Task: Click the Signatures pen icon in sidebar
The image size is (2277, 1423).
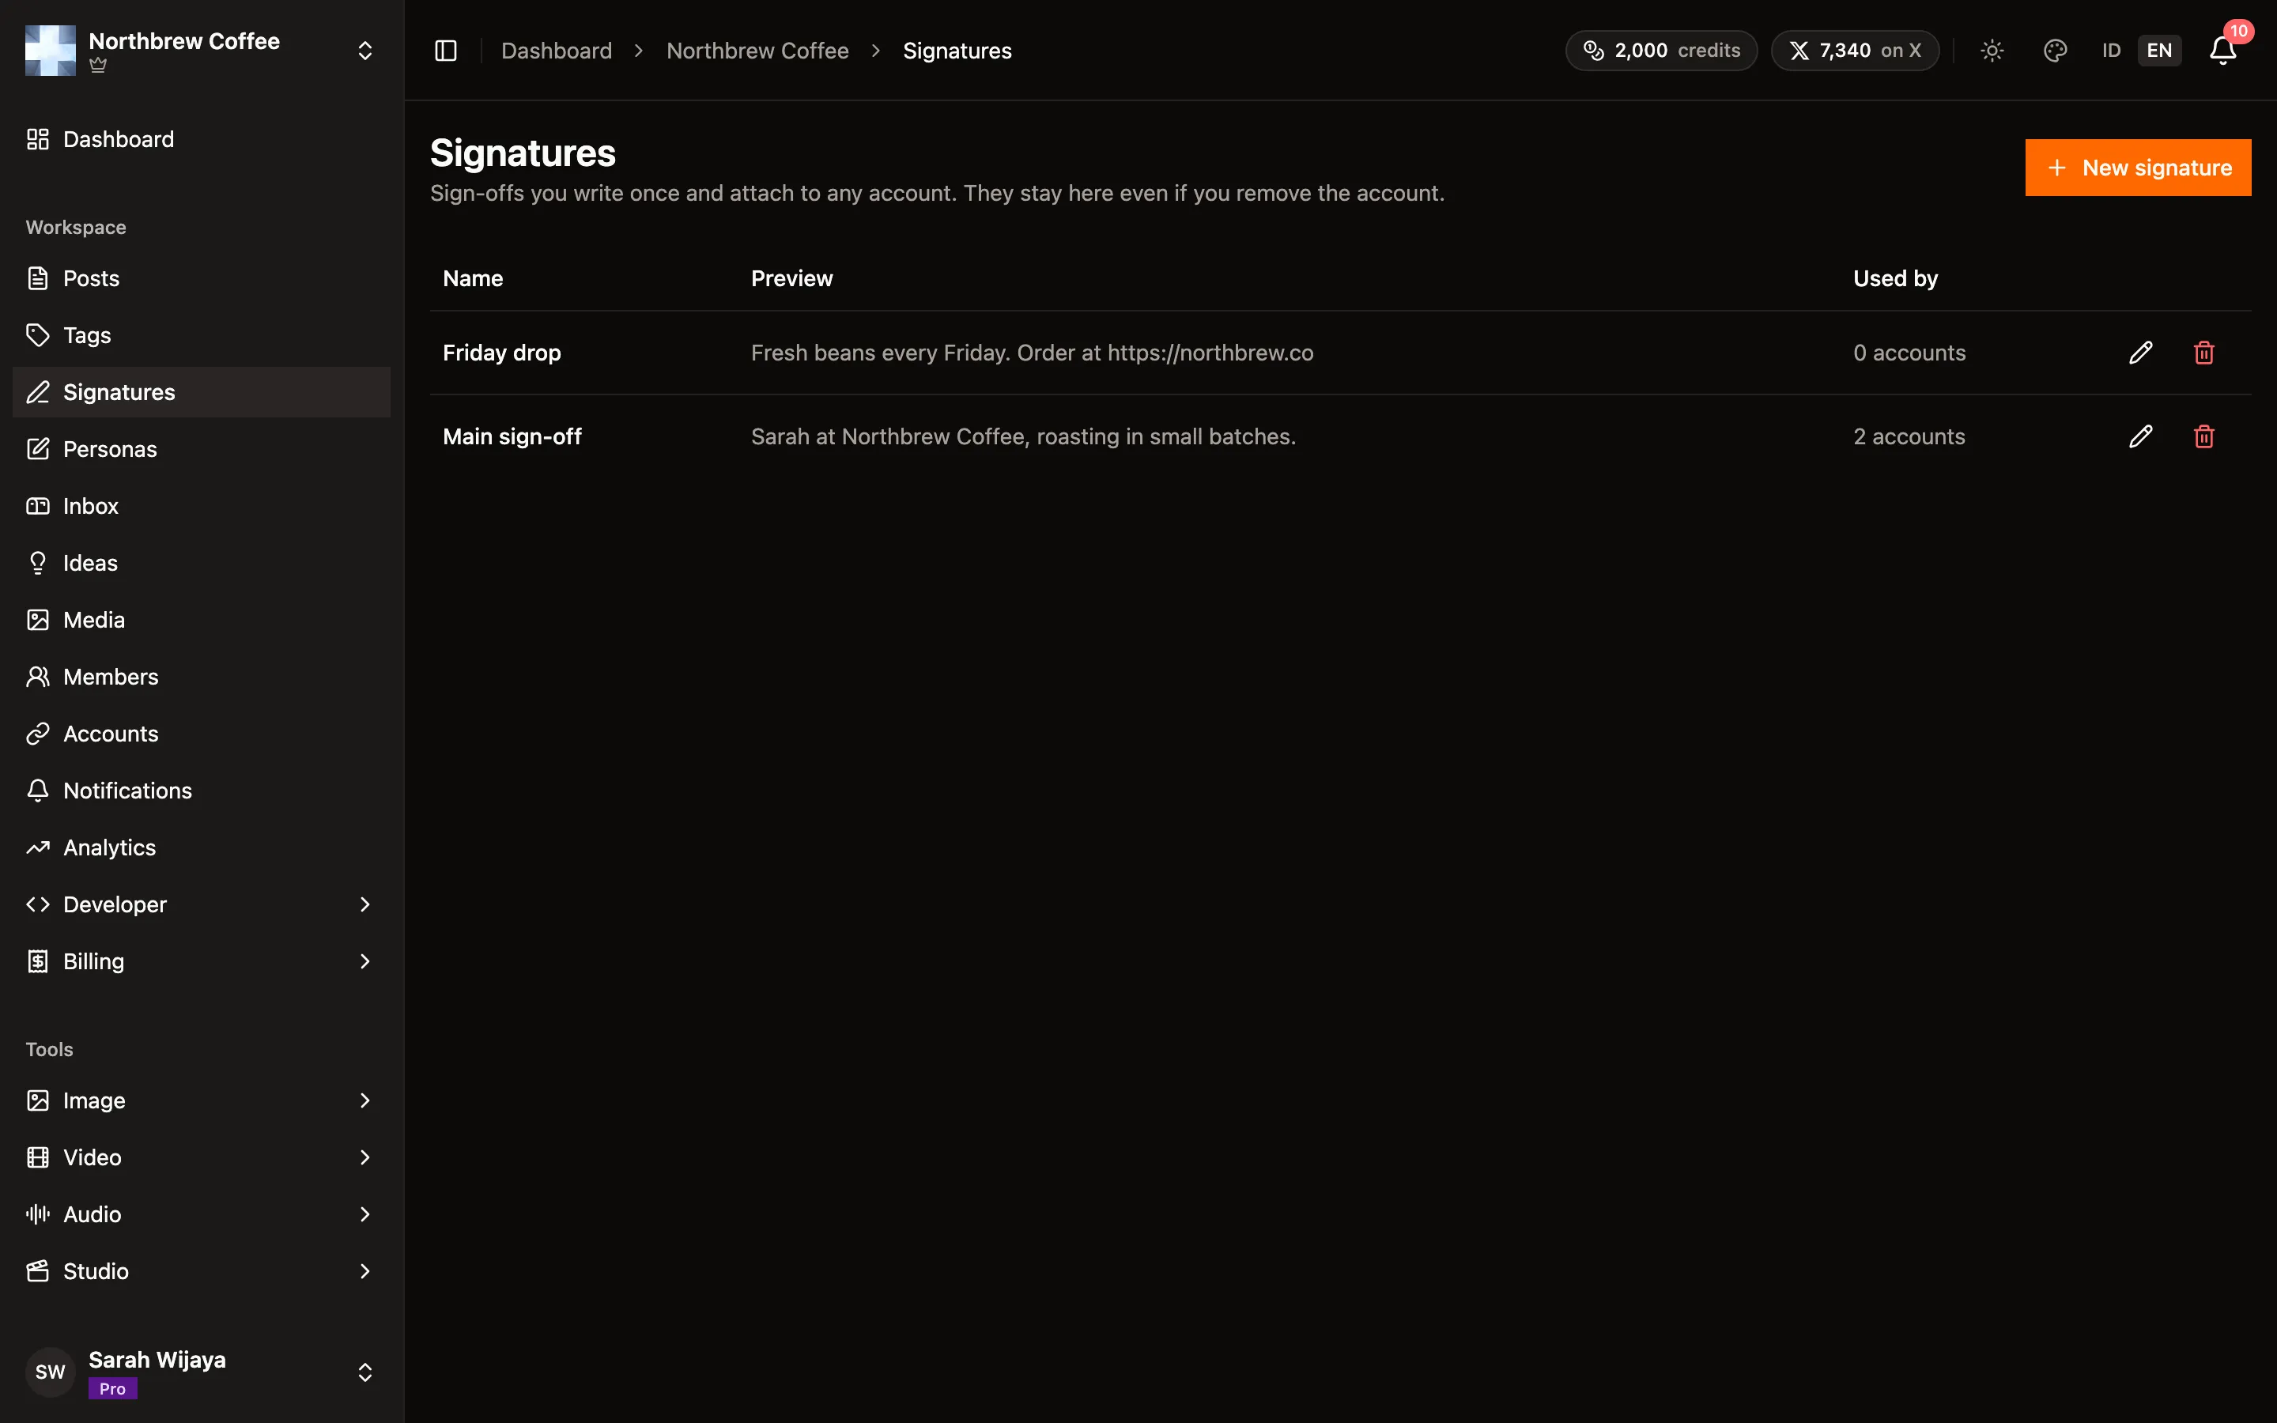Action: [38, 392]
